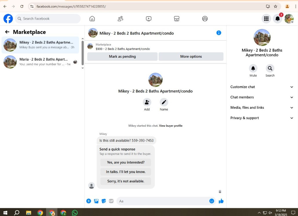Send quick response 'Yes, are you interested?'
This screenshot has height=216, width=298.
click(126, 162)
